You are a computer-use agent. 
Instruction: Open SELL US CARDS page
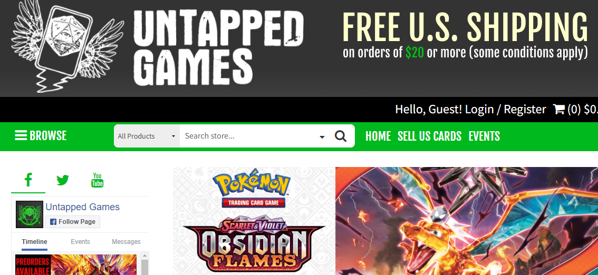click(429, 136)
